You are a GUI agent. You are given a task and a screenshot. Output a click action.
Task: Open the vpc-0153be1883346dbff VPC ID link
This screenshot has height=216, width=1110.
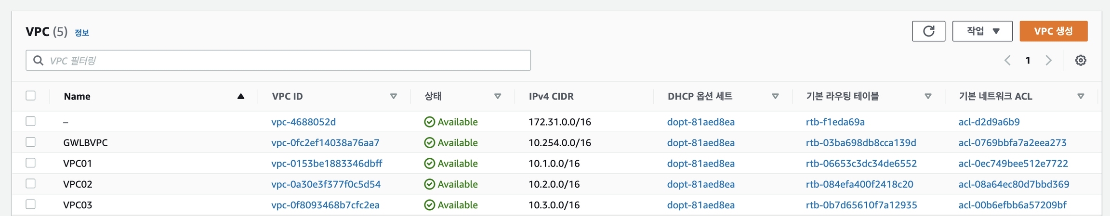coord(327,164)
